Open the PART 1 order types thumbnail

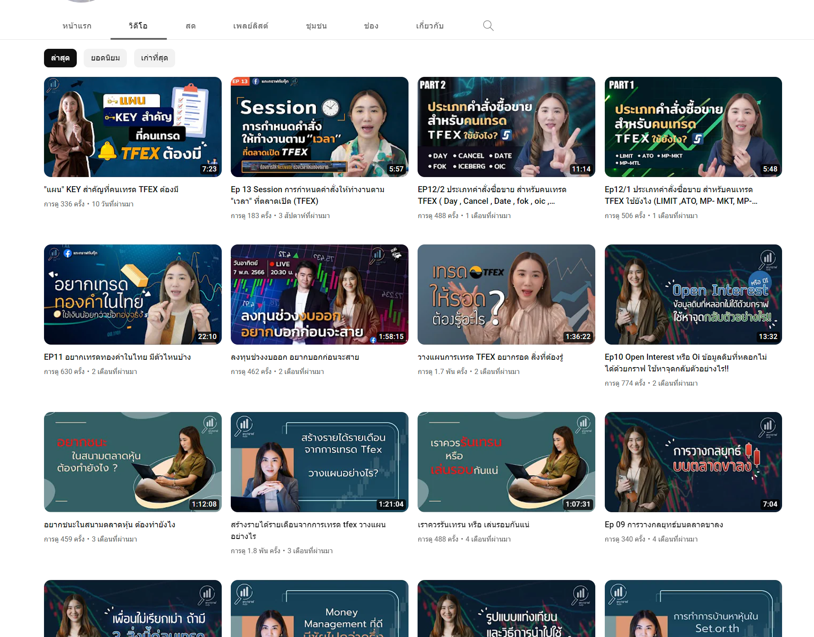pos(693,127)
